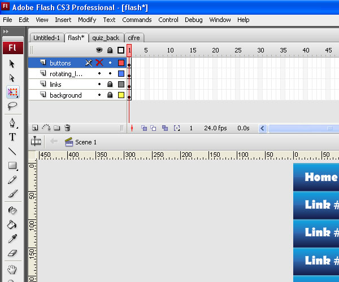
Task: Click the back arrow beside Scene 1
Action: (54, 142)
